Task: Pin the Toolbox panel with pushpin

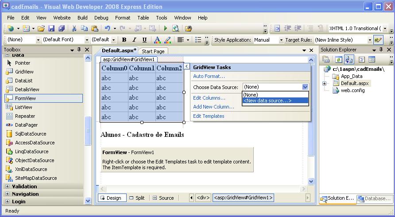Action: 79,50
